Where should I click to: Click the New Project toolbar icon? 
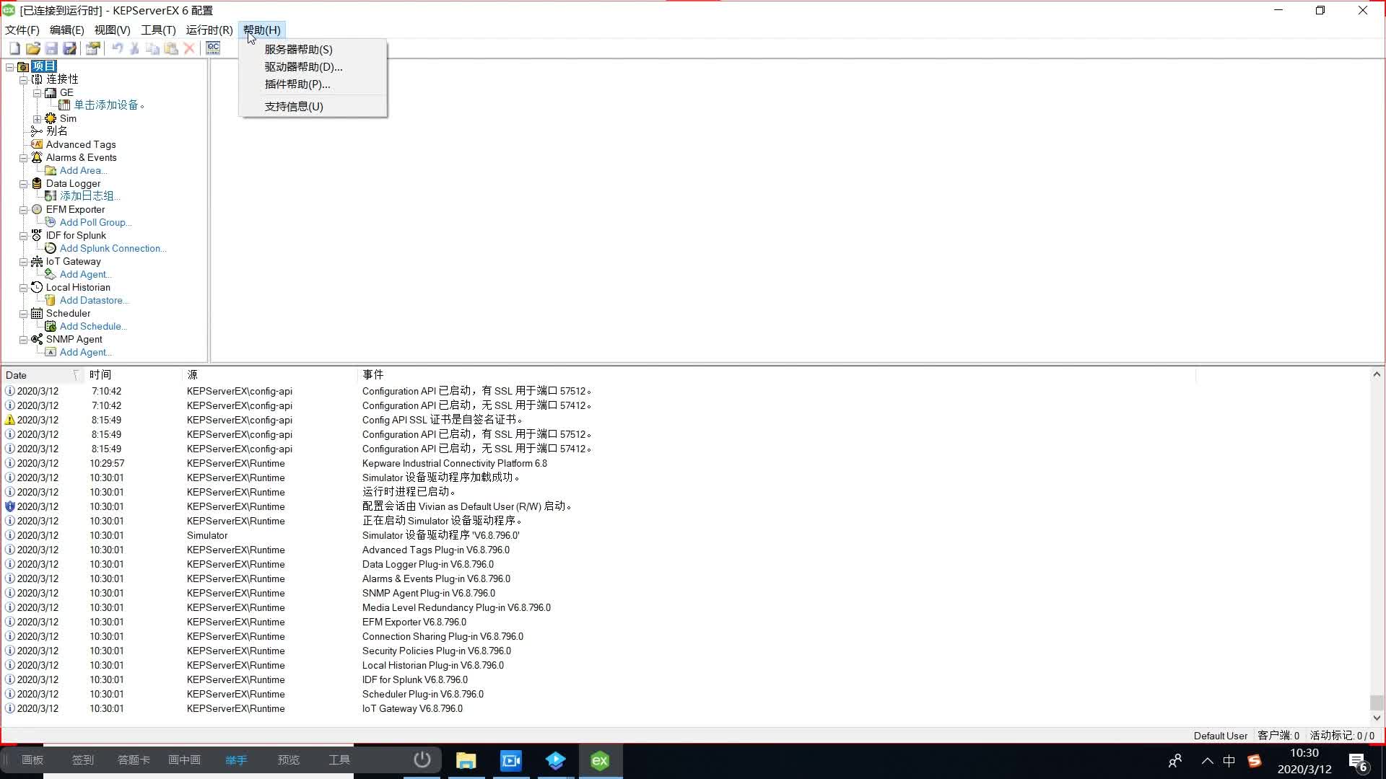click(x=14, y=48)
